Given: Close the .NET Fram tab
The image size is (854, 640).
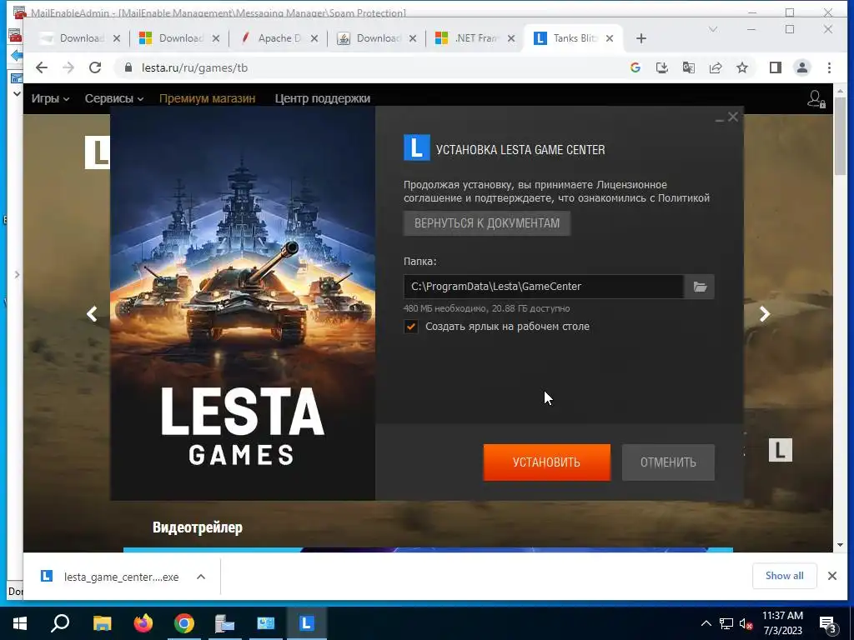Looking at the screenshot, I should click(511, 38).
